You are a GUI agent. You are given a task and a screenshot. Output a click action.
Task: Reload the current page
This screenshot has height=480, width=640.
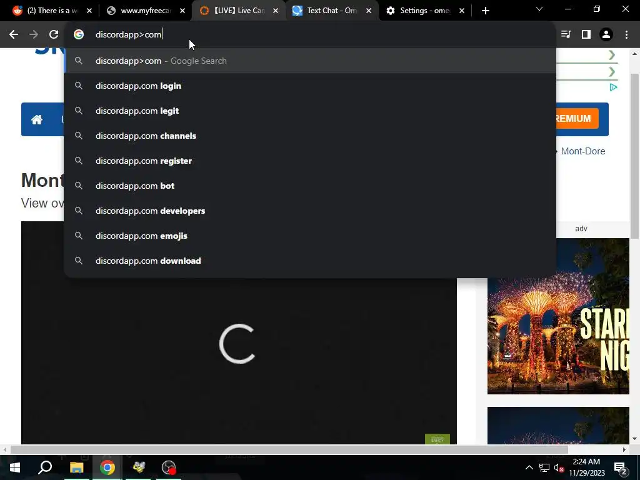pyautogui.click(x=54, y=35)
